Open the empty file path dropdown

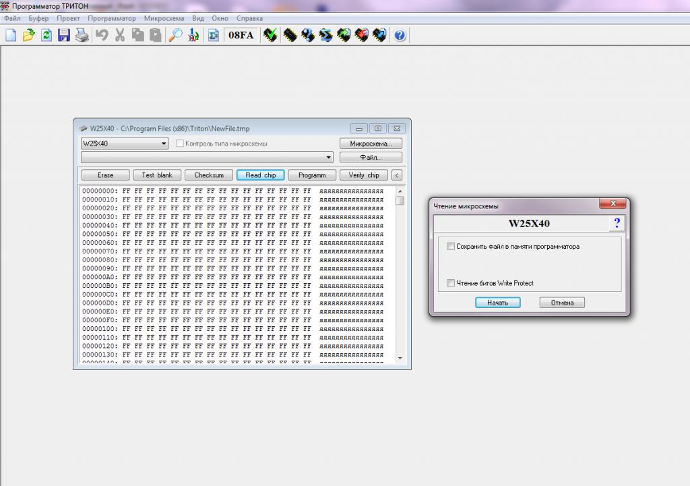[x=329, y=158]
